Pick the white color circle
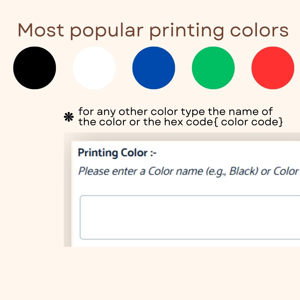This screenshot has width=300, height=300. [x=94, y=68]
